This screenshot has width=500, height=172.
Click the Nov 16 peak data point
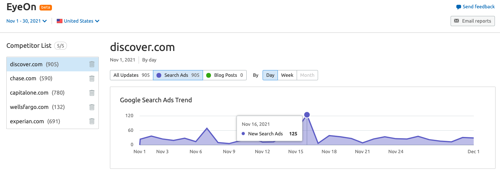307,115
